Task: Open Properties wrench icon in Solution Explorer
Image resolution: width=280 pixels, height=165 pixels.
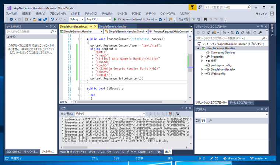Action: (x=260, y=33)
